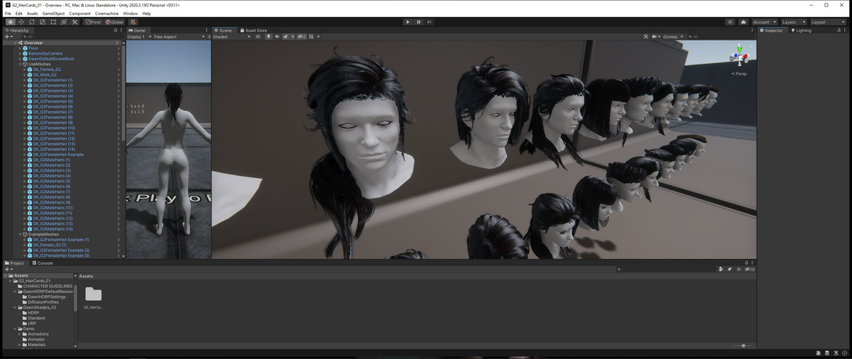
Task: Toggle scene lighting bulb icon
Action: coord(268,36)
